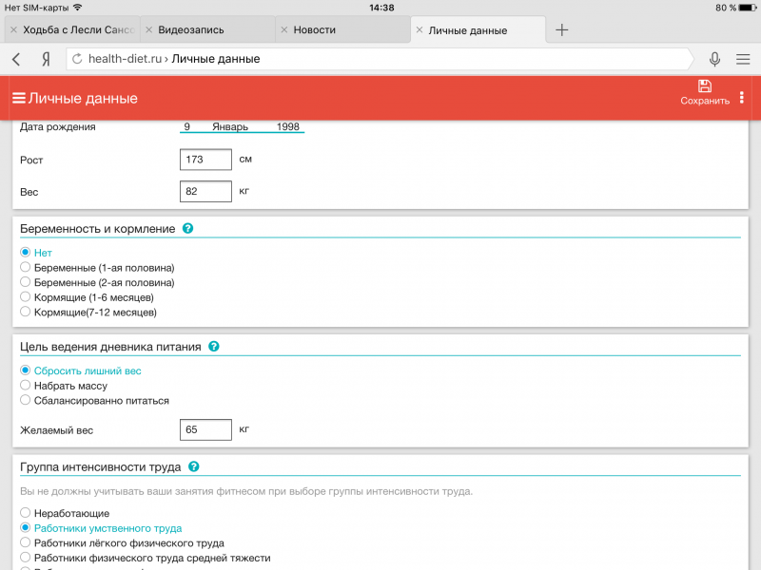Click help icon next to Цель ведения дневника питания
This screenshot has height=570, width=761.
pyautogui.click(x=214, y=347)
